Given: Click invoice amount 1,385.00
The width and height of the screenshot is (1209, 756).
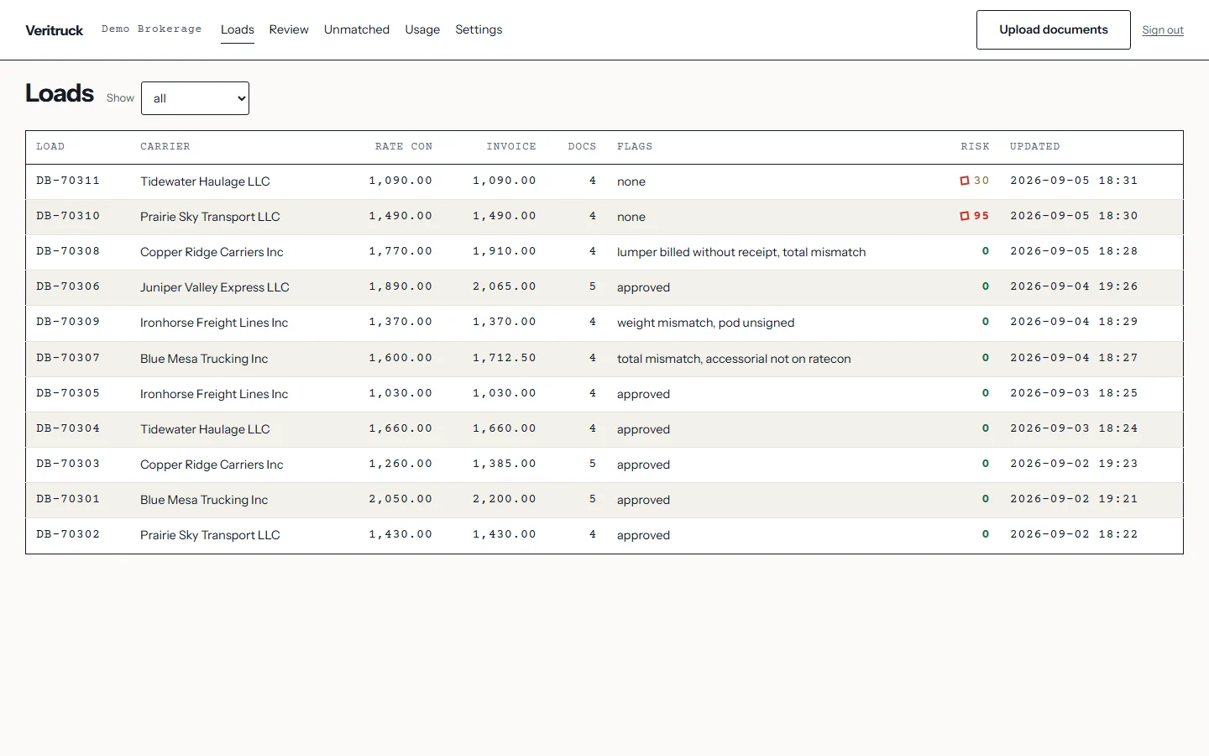Looking at the screenshot, I should pyautogui.click(x=505, y=464).
